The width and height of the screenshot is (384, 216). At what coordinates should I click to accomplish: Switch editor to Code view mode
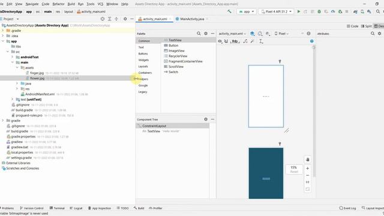(352, 26)
